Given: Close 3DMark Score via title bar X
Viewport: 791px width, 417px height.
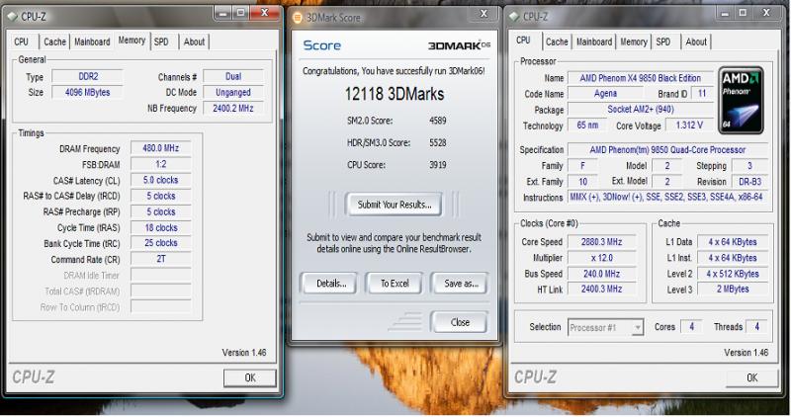Looking at the screenshot, I should click(483, 14).
